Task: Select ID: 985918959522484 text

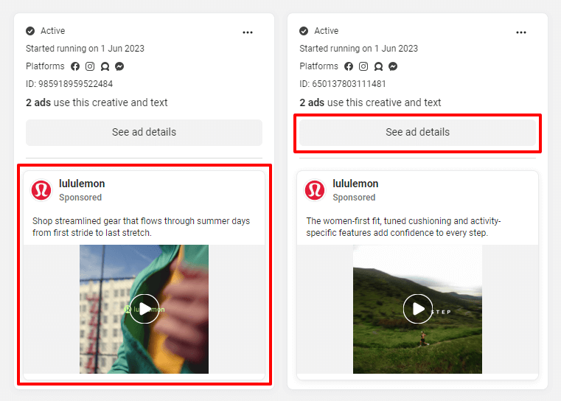Action: [69, 84]
